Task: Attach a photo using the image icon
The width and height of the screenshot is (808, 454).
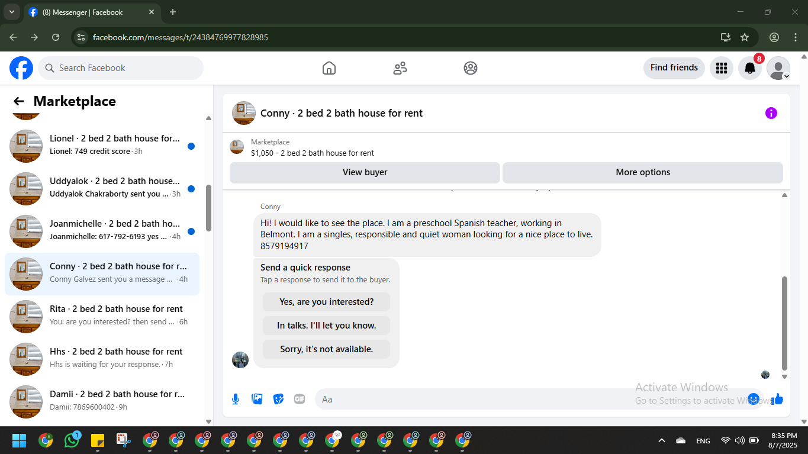Action: click(257, 399)
